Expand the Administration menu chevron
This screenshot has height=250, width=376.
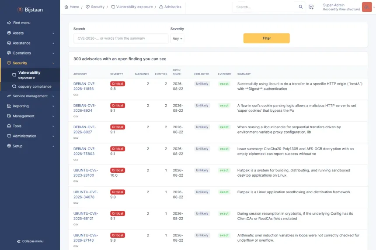click(x=53, y=136)
